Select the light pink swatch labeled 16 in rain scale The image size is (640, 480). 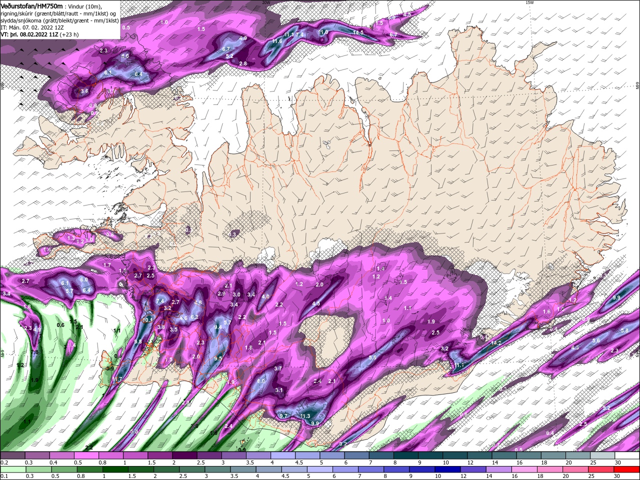point(524,469)
